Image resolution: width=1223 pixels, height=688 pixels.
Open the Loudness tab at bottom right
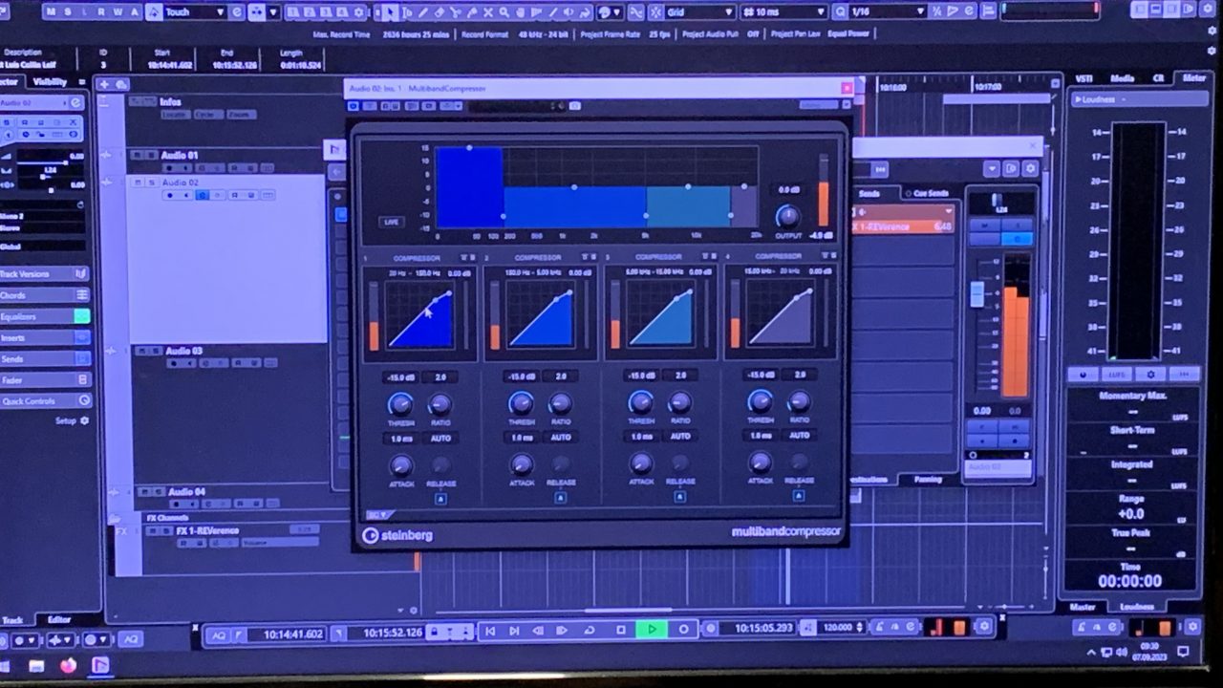point(1136,606)
